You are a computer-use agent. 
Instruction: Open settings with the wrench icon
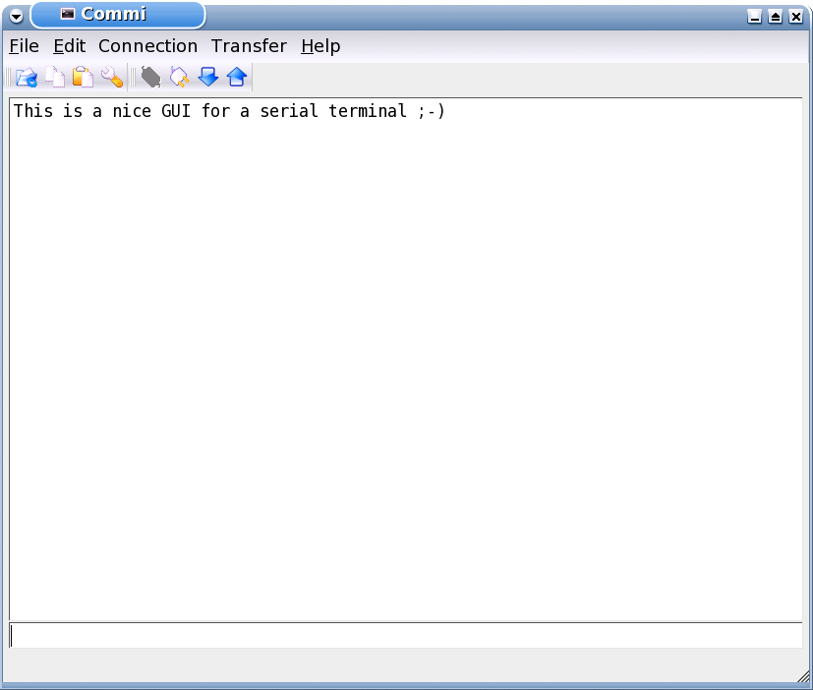111,77
